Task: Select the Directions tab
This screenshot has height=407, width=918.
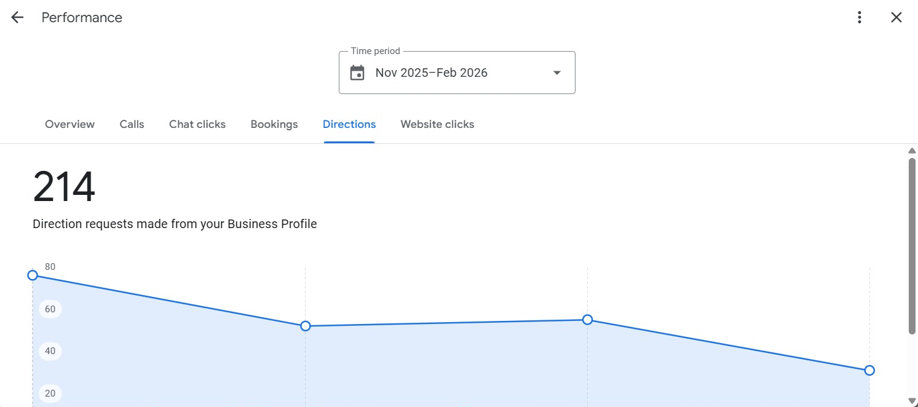Action: (x=349, y=124)
